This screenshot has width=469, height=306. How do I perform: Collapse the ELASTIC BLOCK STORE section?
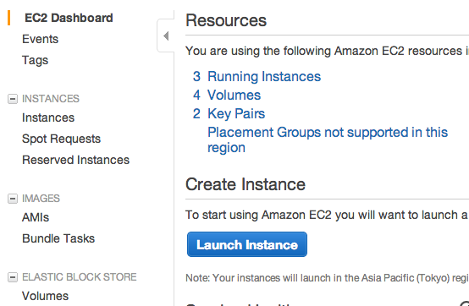coord(12,277)
